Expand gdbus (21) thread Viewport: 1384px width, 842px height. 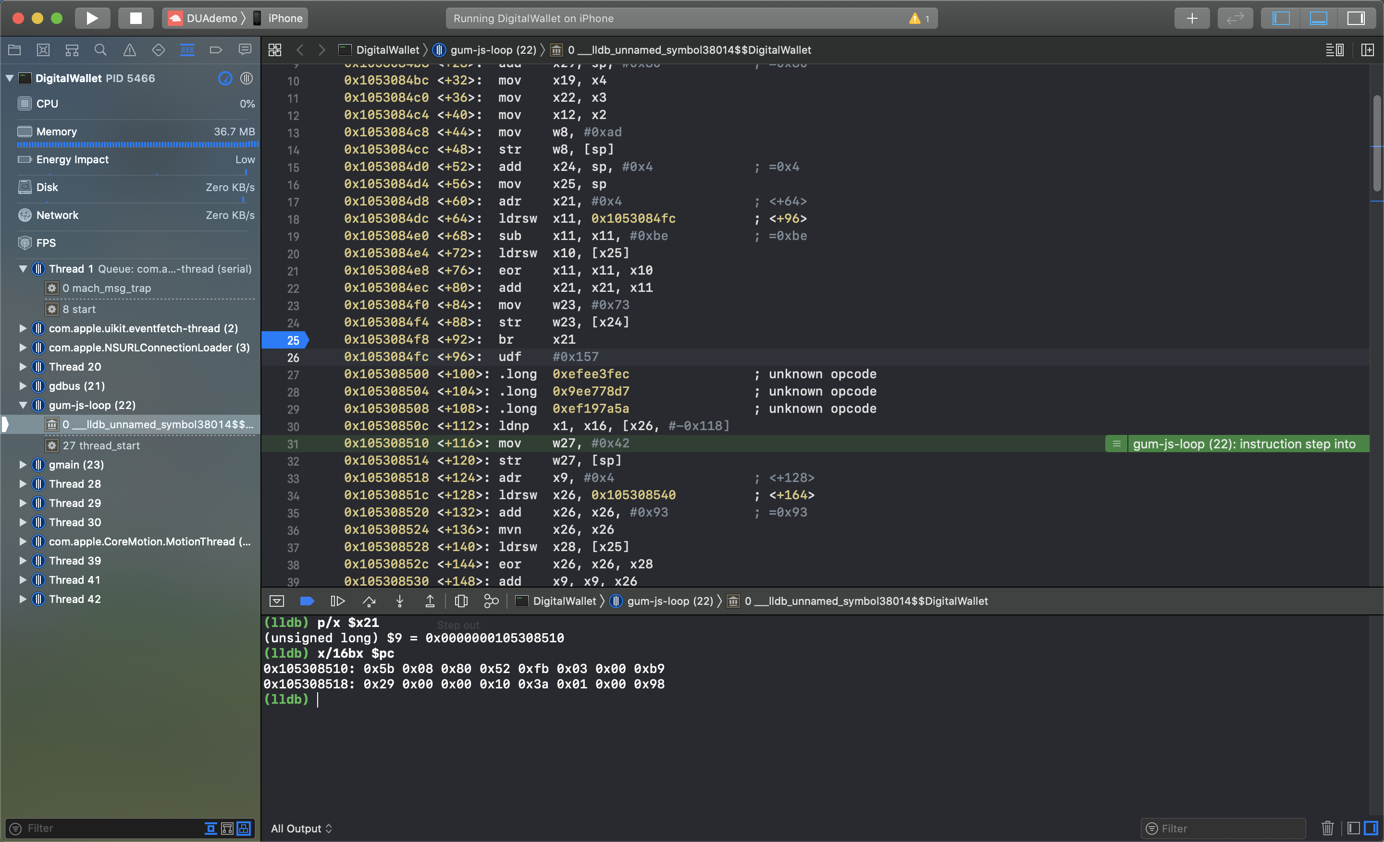pos(23,386)
